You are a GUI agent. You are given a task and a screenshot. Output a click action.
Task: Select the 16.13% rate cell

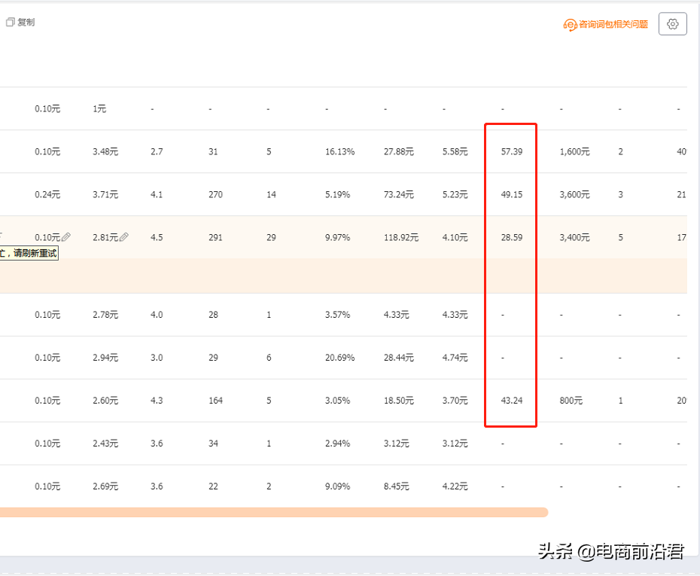click(x=339, y=152)
